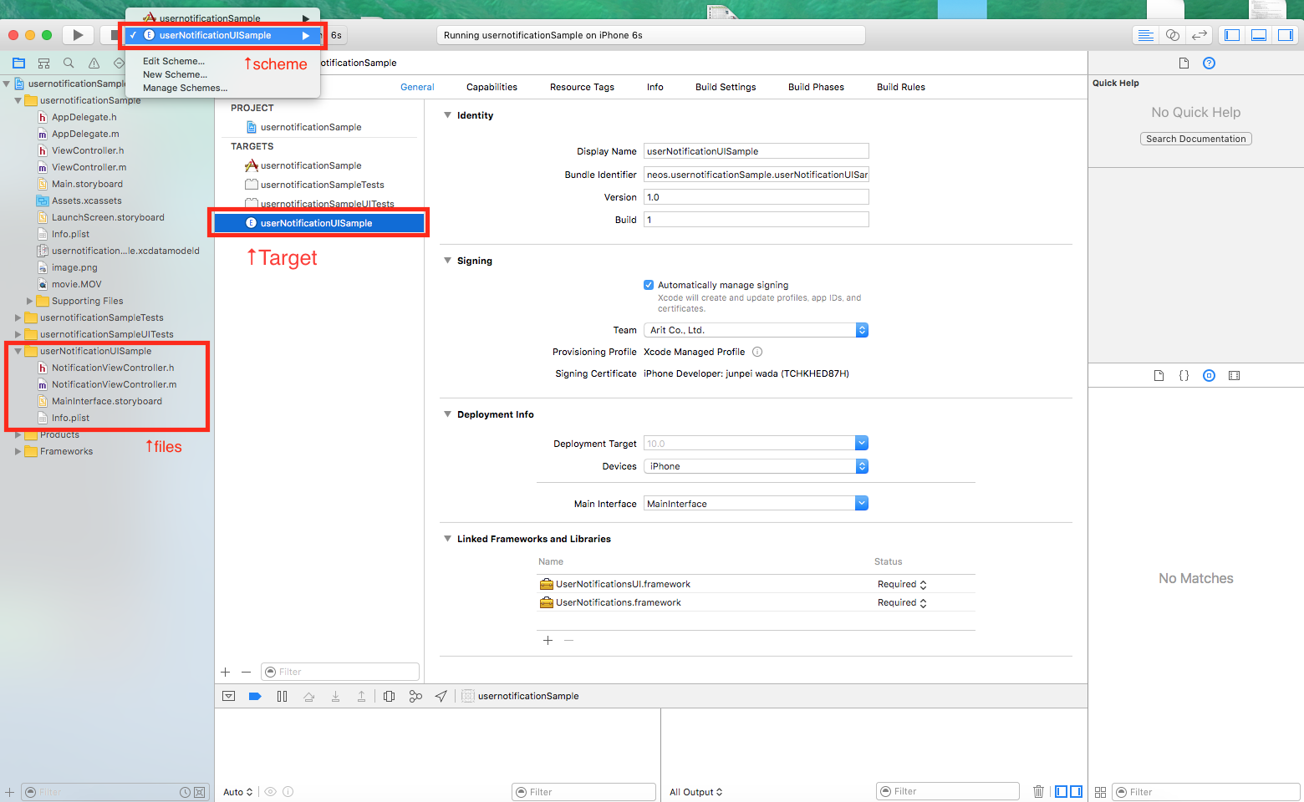This screenshot has height=802, width=1304.
Task: Pause program execution in debug bar
Action: coord(282,696)
